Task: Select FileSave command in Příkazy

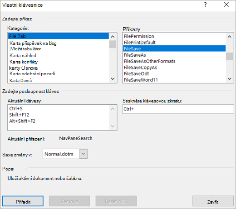Action: point(174,49)
